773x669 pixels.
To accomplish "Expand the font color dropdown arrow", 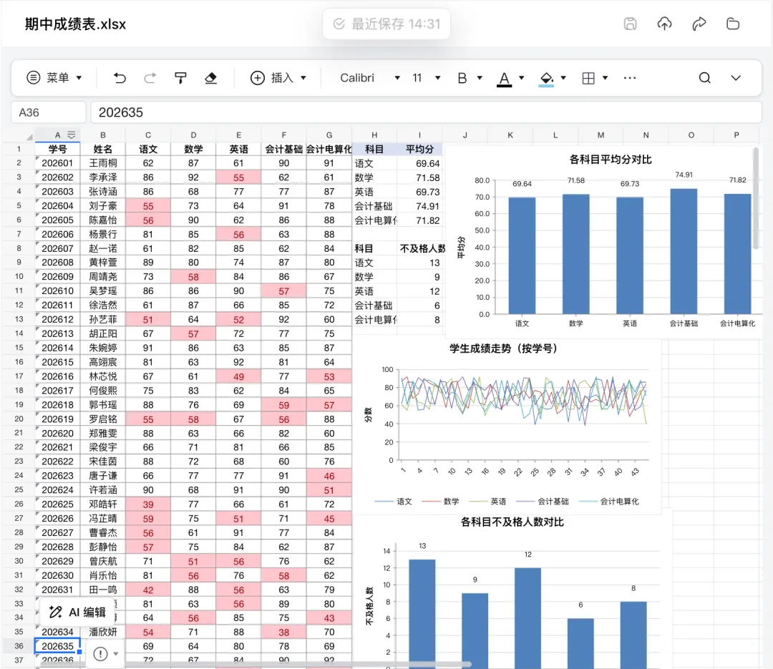I will tap(522, 78).
